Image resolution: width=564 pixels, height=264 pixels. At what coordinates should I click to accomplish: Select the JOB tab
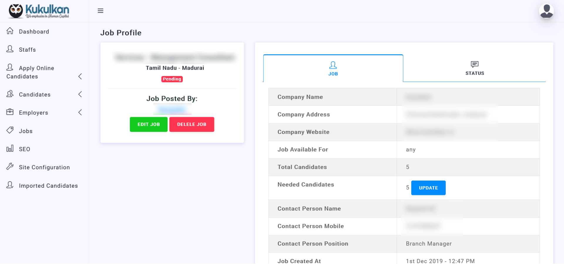point(333,69)
